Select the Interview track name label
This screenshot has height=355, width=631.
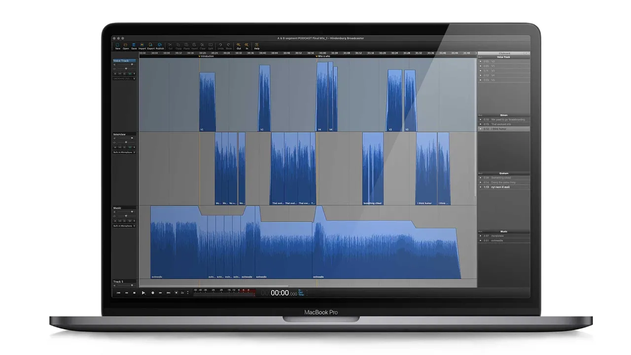click(x=124, y=134)
